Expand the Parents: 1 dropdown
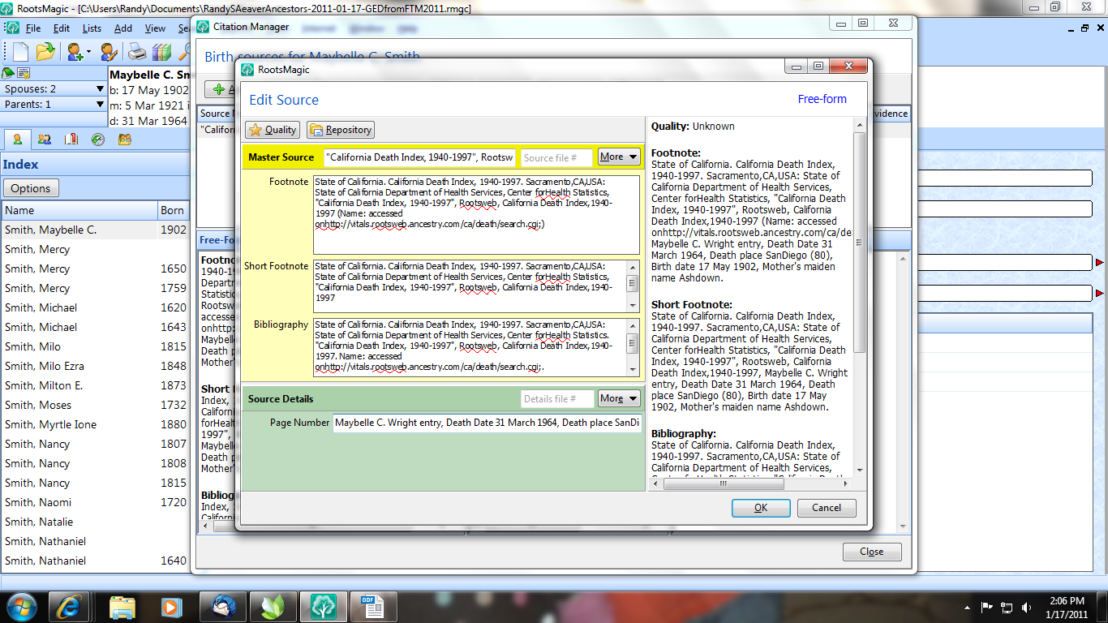This screenshot has width=1108, height=623. (x=100, y=105)
